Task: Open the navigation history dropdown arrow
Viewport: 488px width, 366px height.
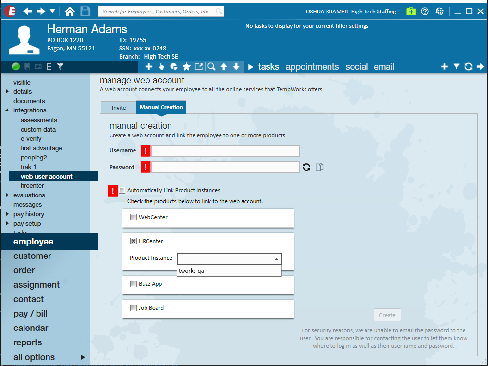Action: [53, 12]
